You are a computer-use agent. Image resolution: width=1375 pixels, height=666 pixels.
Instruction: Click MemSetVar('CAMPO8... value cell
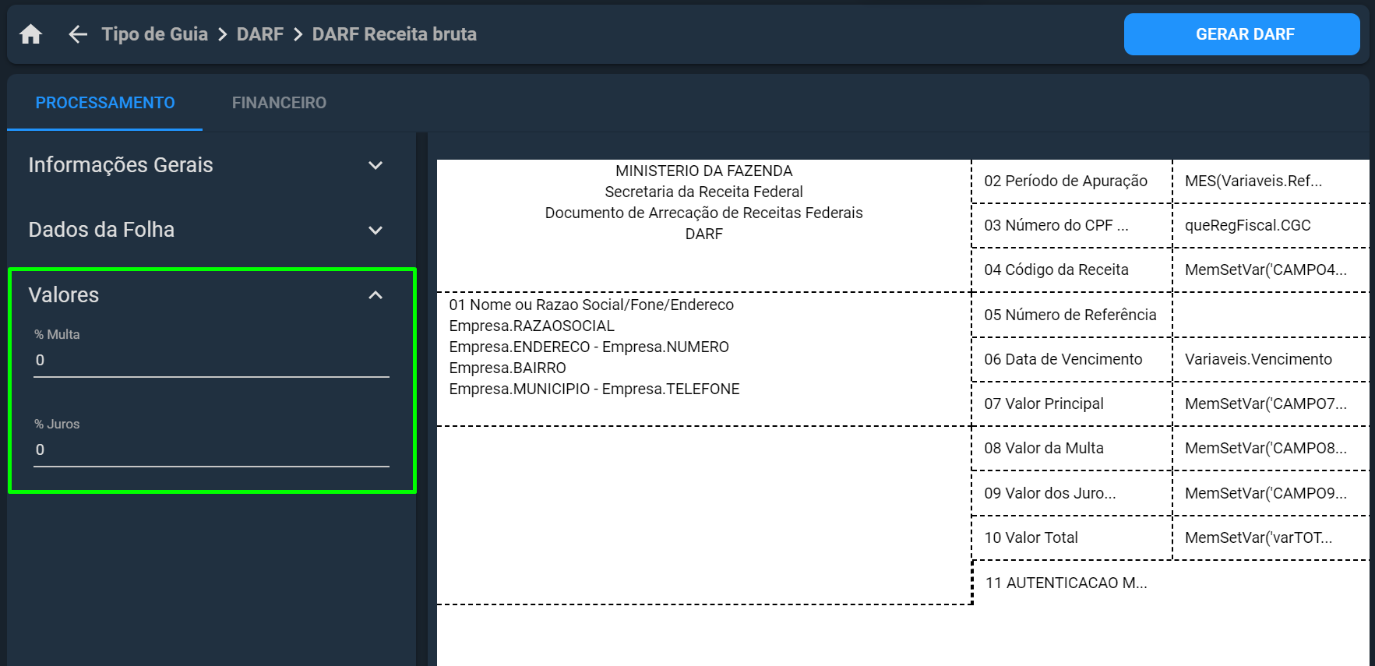(x=1271, y=449)
